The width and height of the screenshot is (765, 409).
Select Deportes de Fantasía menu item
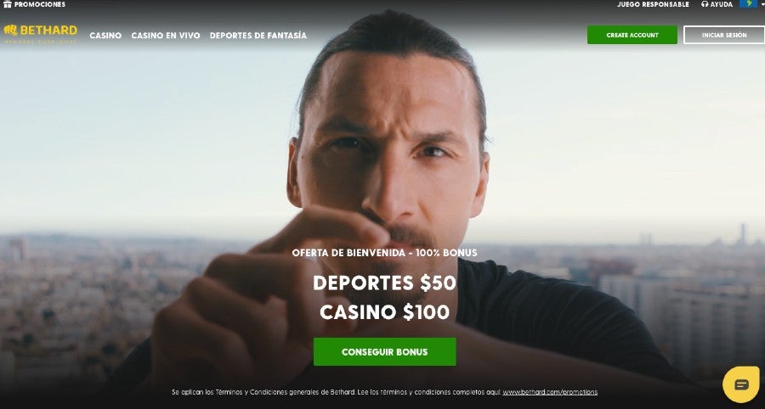point(258,36)
